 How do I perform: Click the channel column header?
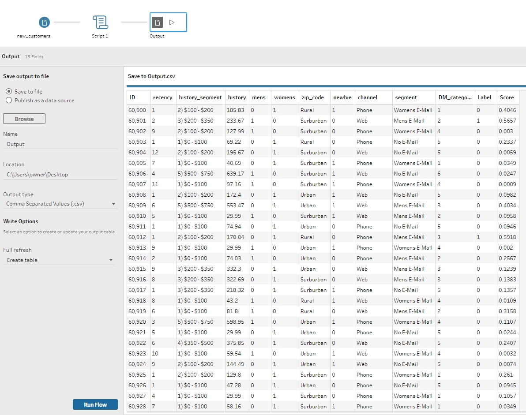coord(367,97)
